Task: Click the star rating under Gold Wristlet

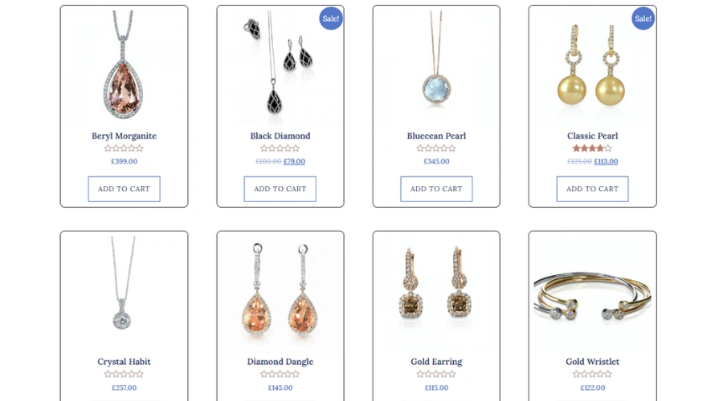Action: [x=592, y=374]
